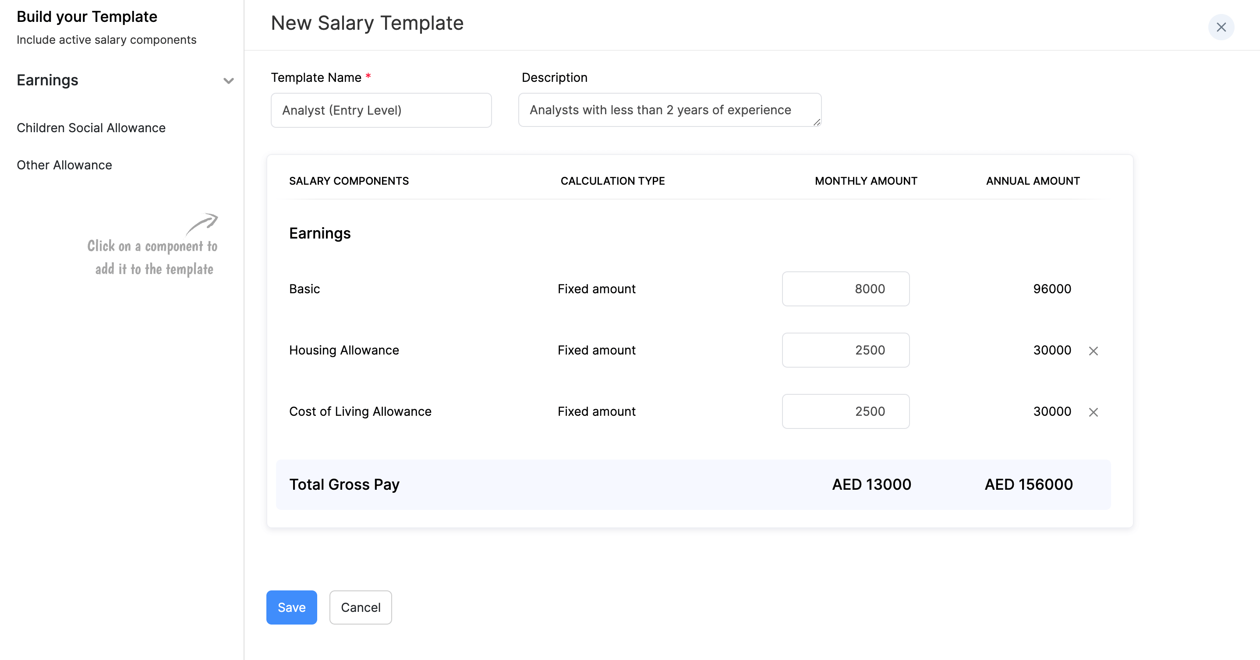Click the Description text area field

click(670, 110)
